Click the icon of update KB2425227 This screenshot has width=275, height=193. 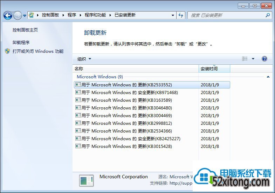[78, 138]
